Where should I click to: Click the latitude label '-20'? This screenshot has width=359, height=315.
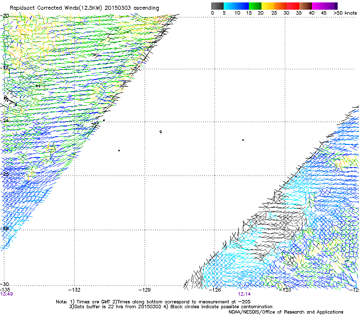4,16
